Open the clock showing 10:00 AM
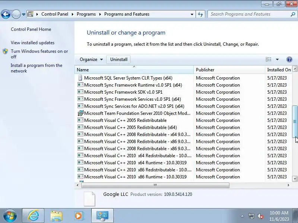The height and width of the screenshot is (223, 298). 279,216
